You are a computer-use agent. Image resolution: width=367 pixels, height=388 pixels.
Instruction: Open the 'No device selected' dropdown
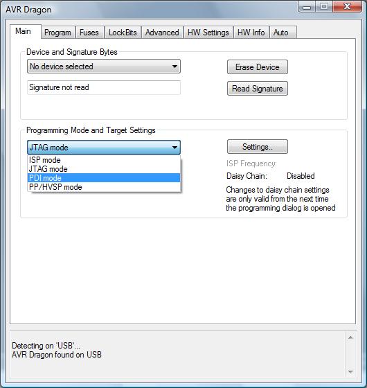point(104,67)
